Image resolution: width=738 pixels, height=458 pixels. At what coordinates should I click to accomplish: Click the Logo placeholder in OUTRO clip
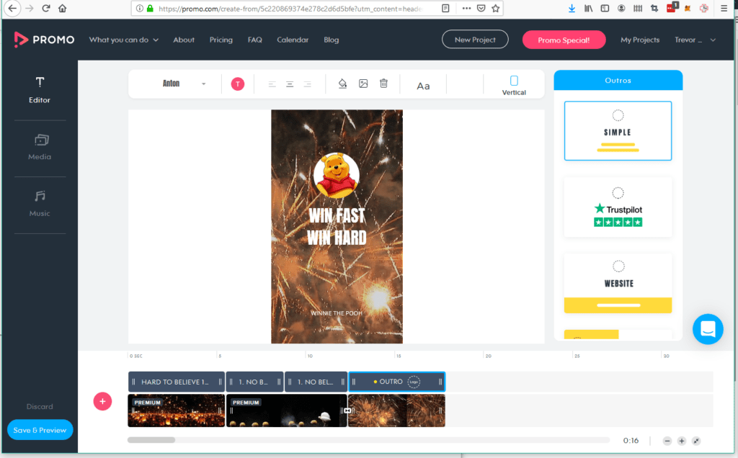point(414,382)
